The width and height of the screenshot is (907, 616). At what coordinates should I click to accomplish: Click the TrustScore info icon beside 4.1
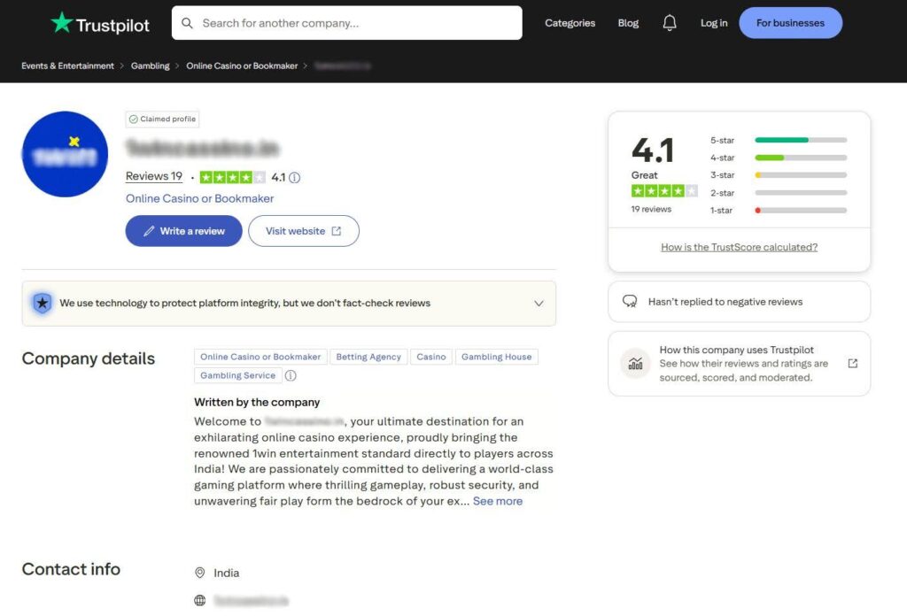pos(295,177)
